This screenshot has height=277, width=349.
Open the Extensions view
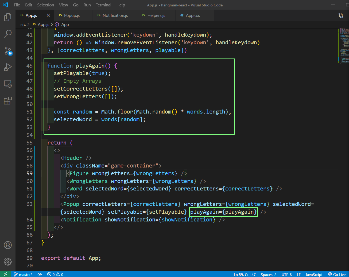coord(8,101)
